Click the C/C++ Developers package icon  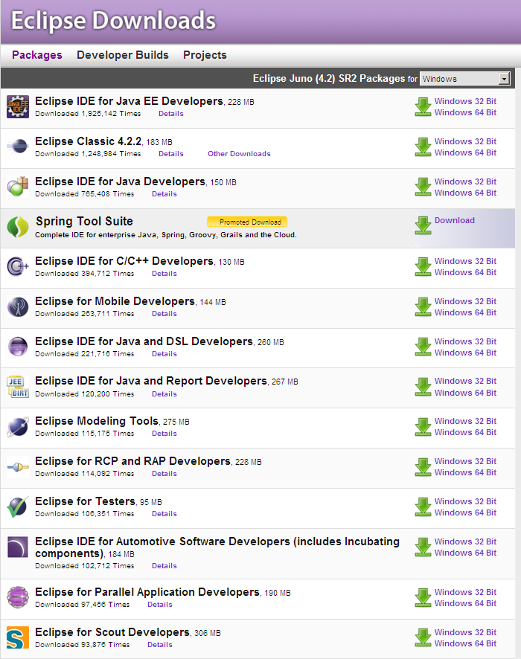tap(18, 266)
